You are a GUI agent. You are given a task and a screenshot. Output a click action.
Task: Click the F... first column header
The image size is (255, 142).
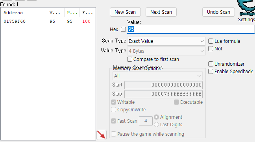[87, 13]
